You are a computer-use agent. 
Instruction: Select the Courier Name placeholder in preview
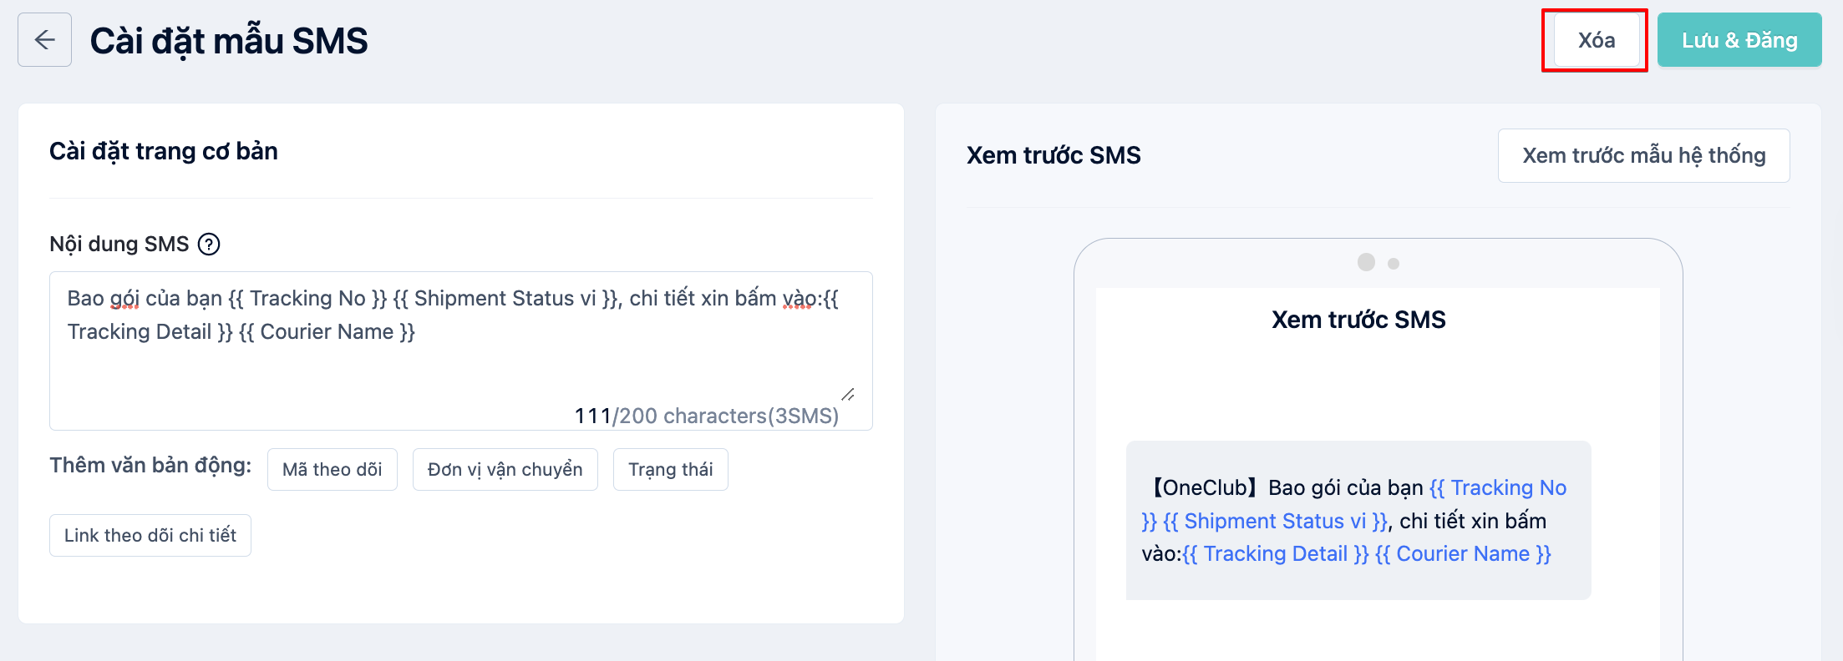coord(1463,553)
